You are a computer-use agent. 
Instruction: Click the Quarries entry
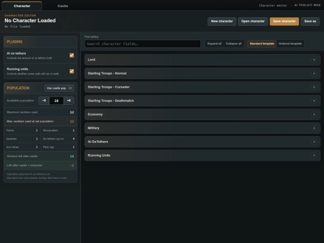tap(22, 139)
